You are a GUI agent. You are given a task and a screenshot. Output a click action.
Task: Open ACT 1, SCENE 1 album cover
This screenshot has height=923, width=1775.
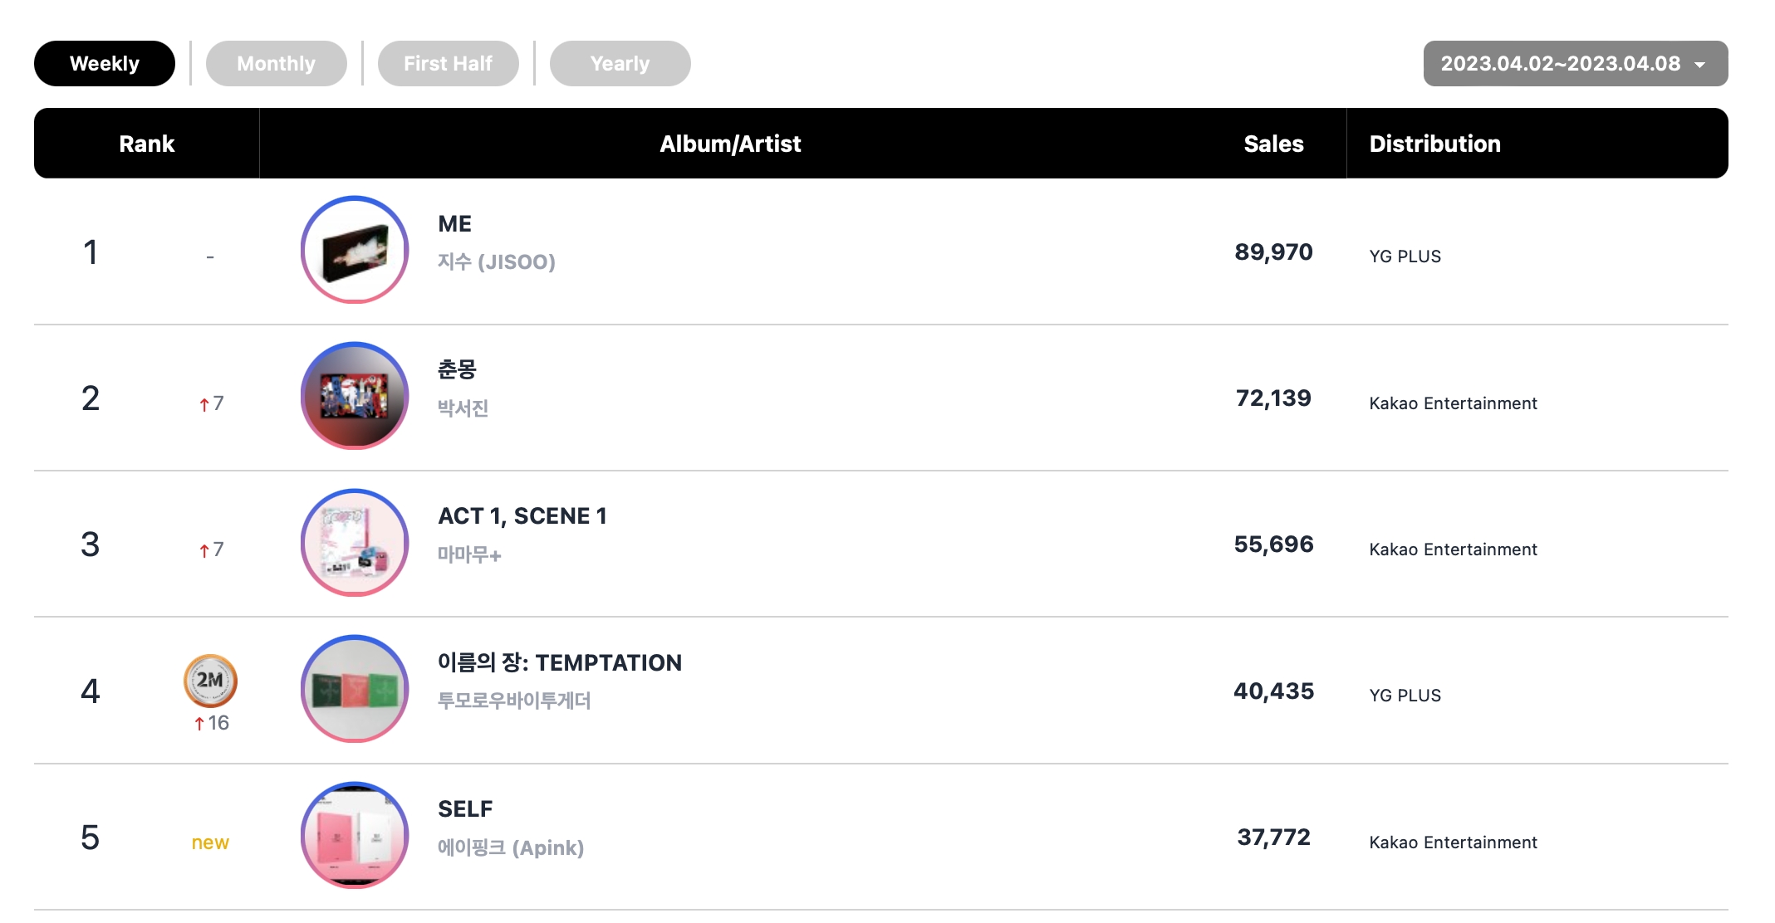(355, 543)
